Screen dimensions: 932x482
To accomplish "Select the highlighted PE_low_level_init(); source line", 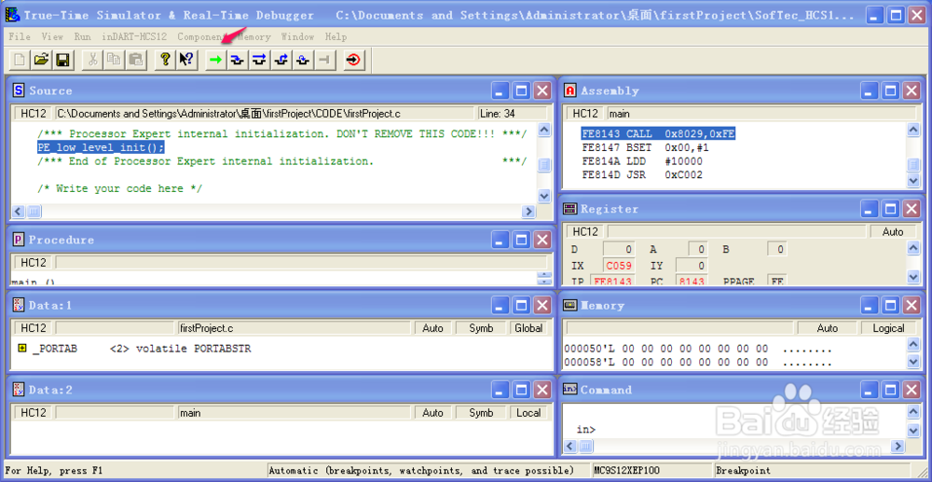I will pyautogui.click(x=101, y=147).
